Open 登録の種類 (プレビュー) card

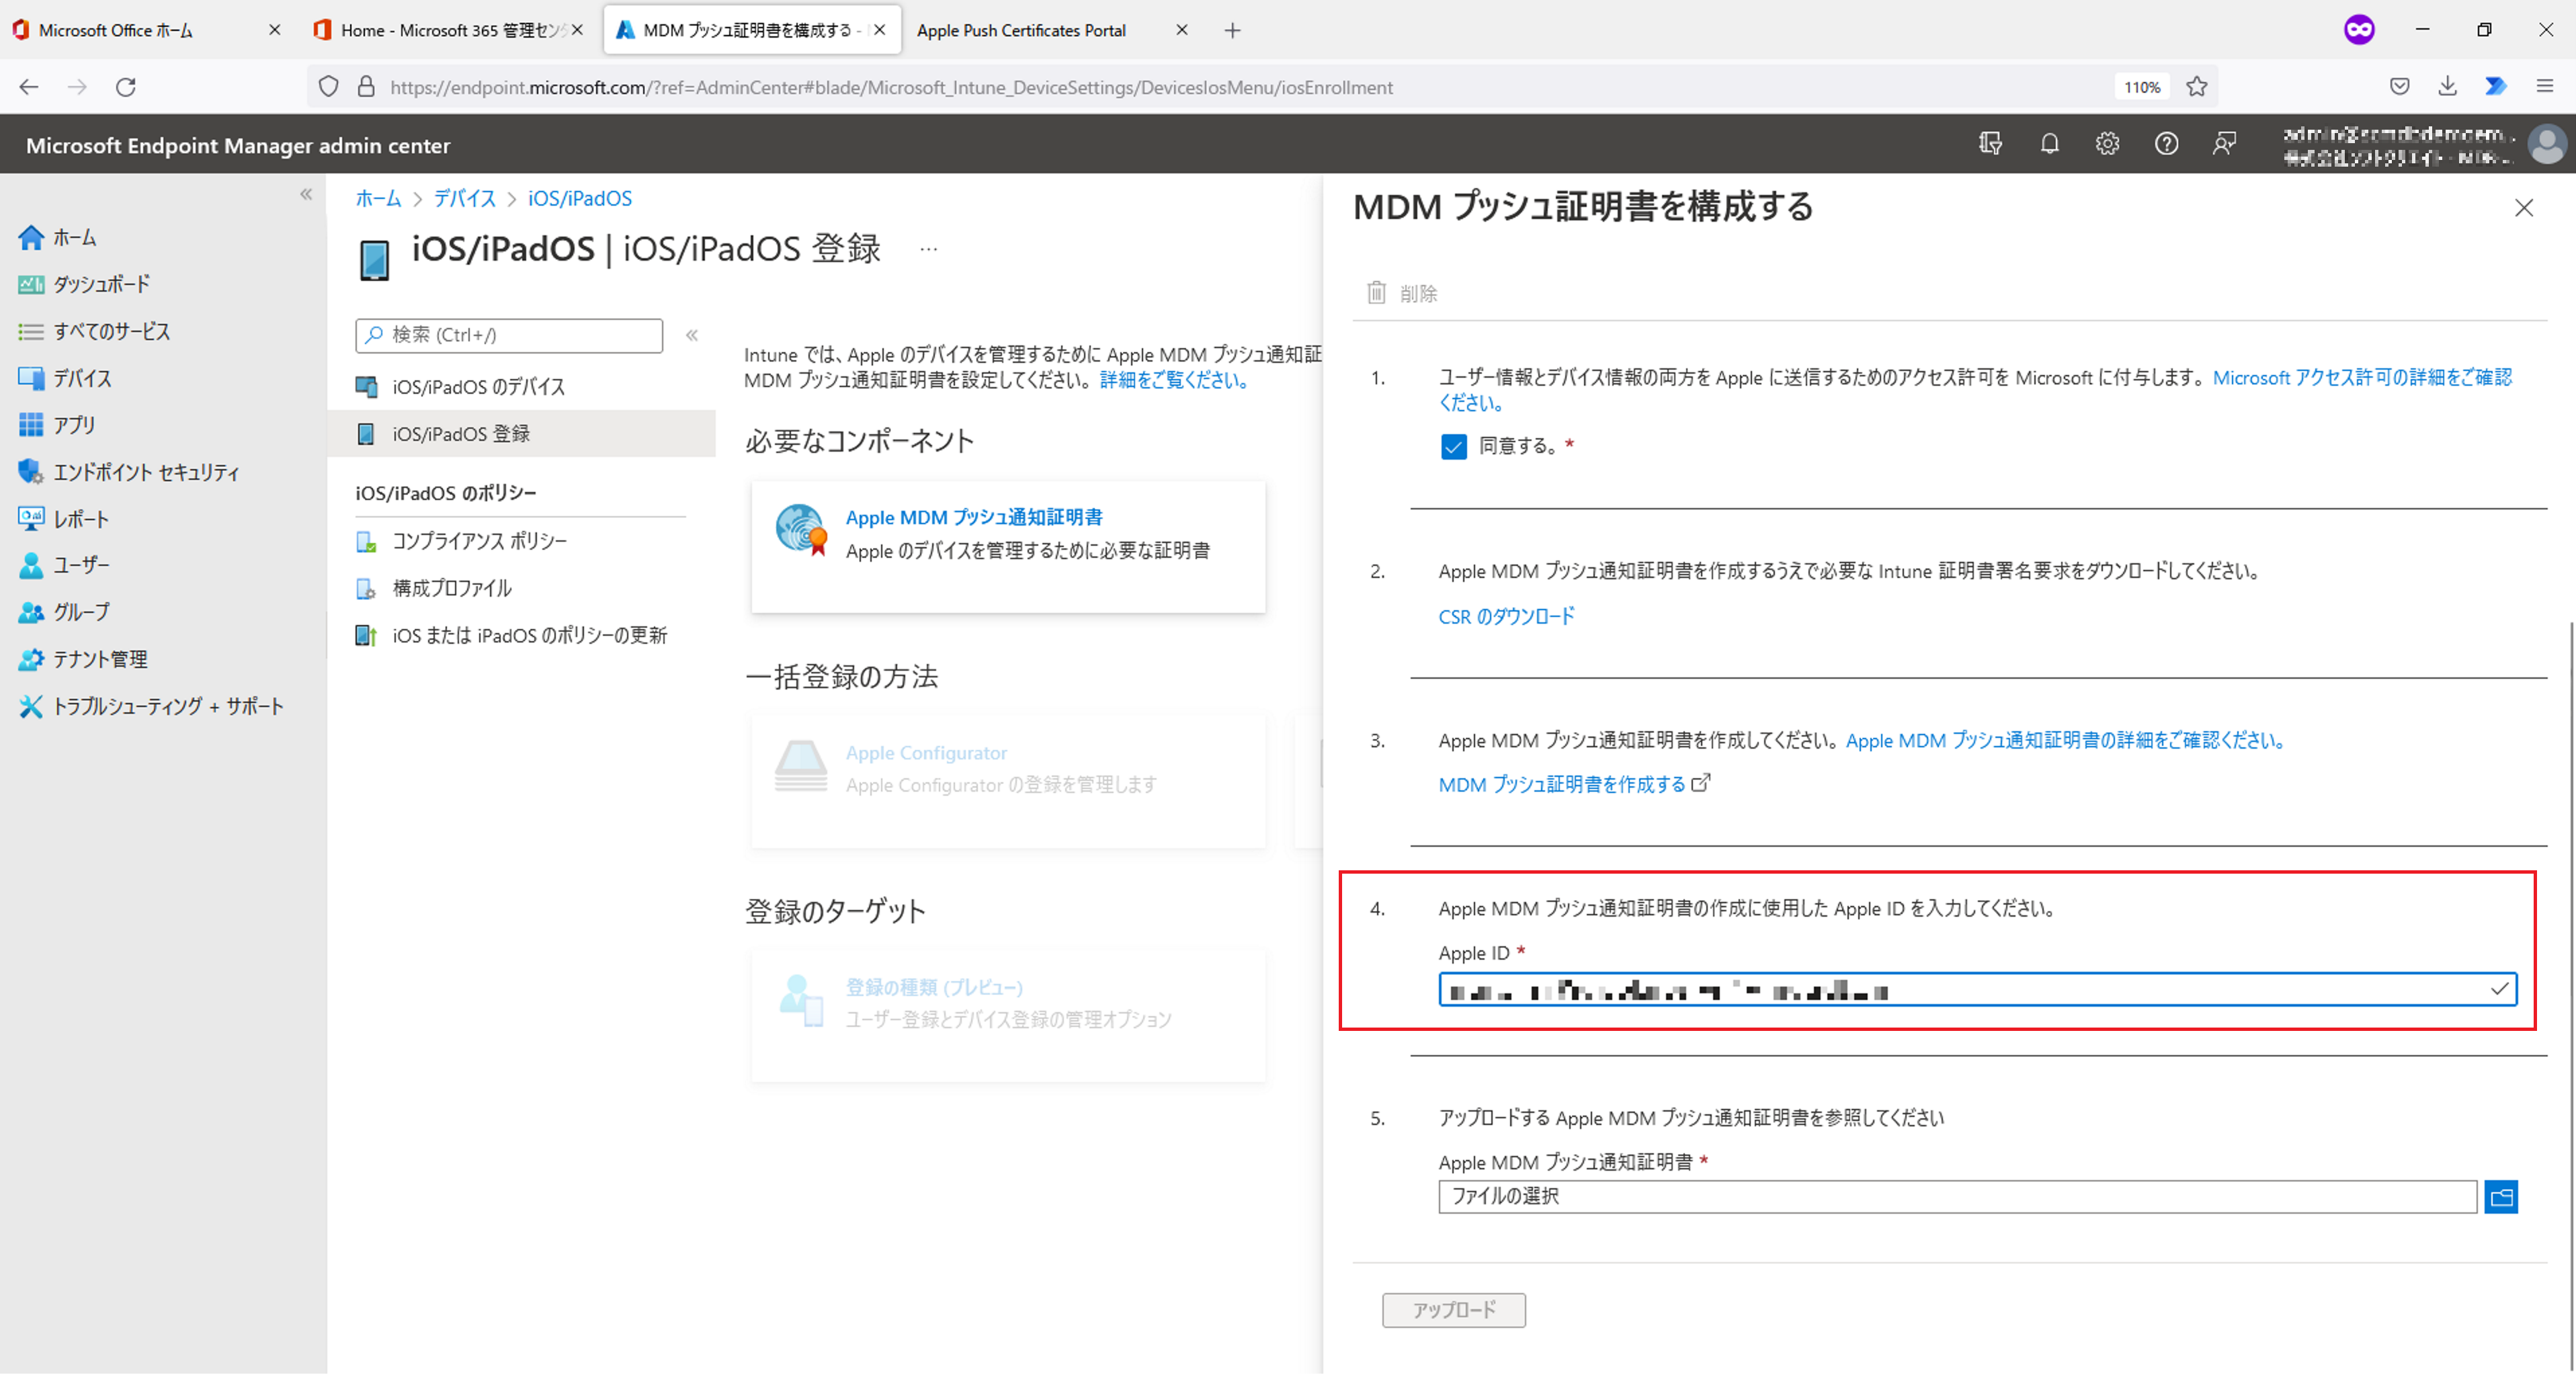pyautogui.click(x=1008, y=1016)
